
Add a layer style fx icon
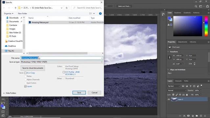[184, 116]
